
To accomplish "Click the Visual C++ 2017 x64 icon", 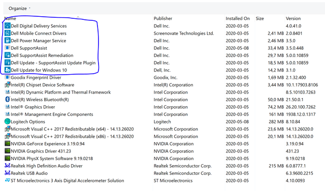I will click(x=7, y=129).
